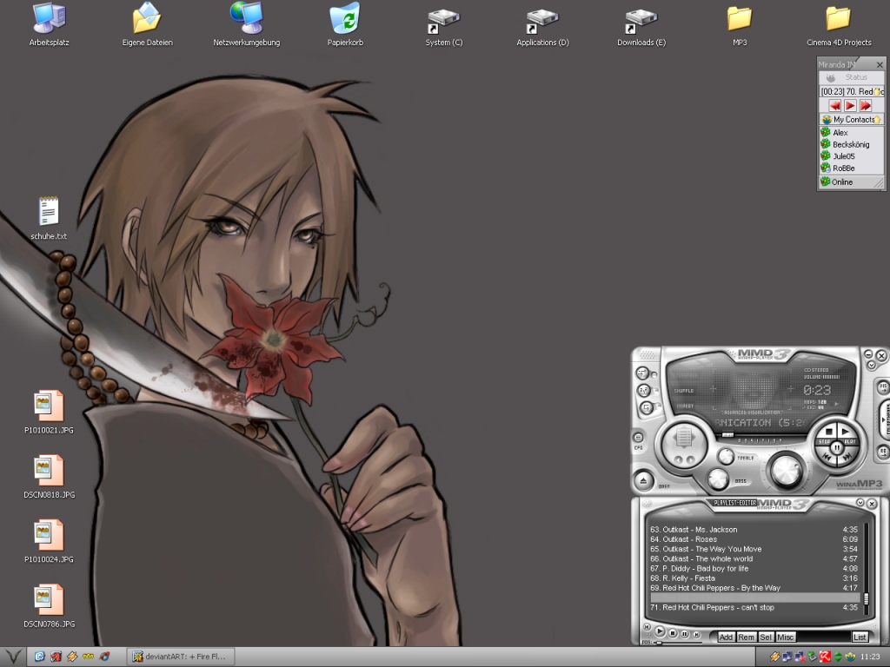Viewport: 890px width, 667px height.
Task: Select contact Beckskönig in Miranda
Action: pos(850,144)
